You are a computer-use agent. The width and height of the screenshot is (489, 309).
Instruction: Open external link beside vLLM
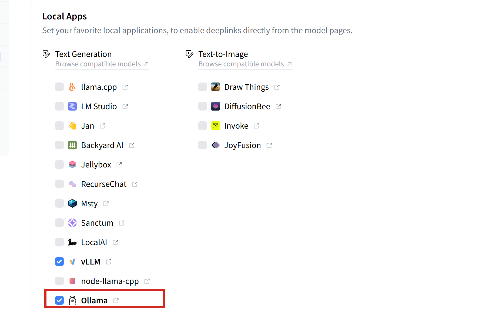[109, 262]
